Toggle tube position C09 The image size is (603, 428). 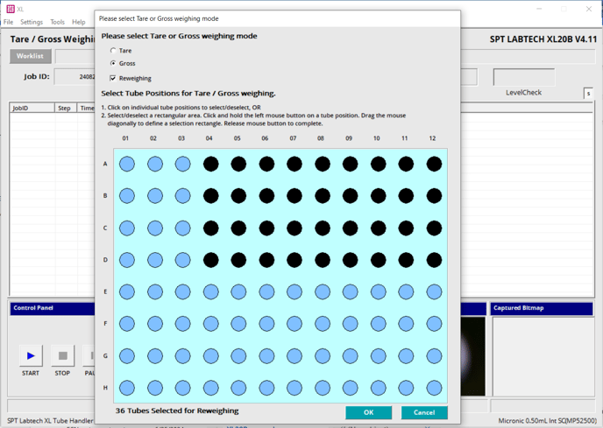(x=350, y=228)
